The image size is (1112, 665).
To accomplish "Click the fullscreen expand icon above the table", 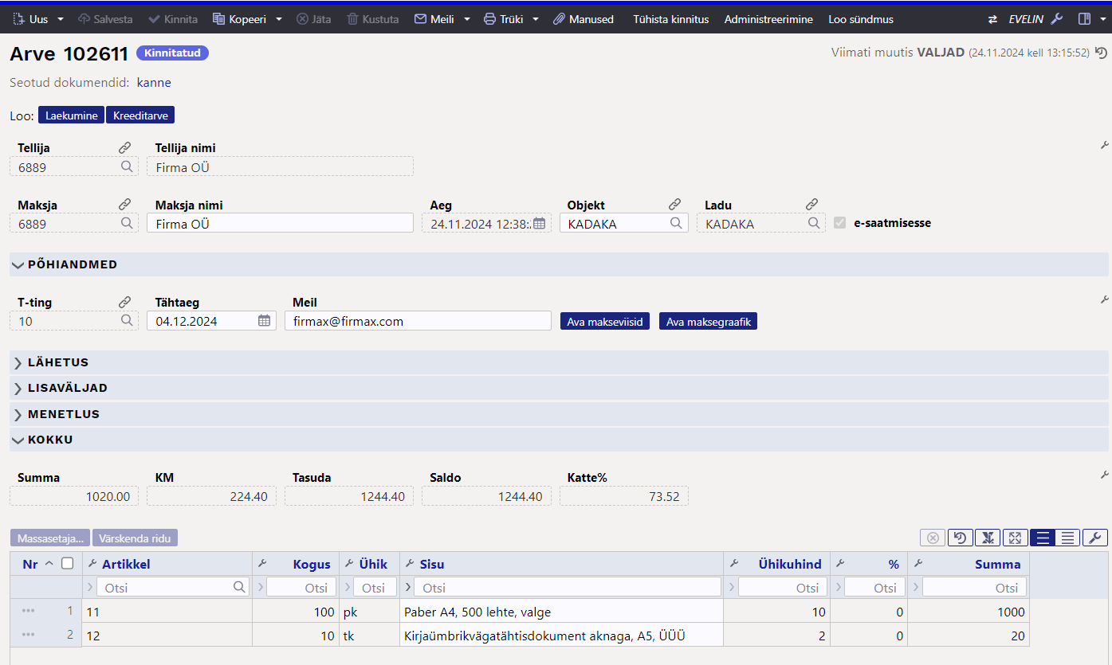I will pyautogui.click(x=1014, y=538).
